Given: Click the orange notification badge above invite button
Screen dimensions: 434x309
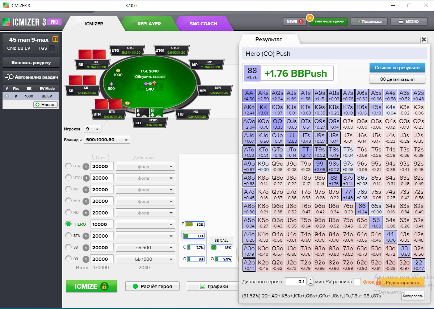Looking at the screenshot, I should tap(310, 18).
